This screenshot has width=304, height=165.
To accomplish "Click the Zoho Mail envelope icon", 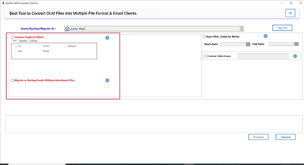I will pyautogui.click(x=67, y=29).
